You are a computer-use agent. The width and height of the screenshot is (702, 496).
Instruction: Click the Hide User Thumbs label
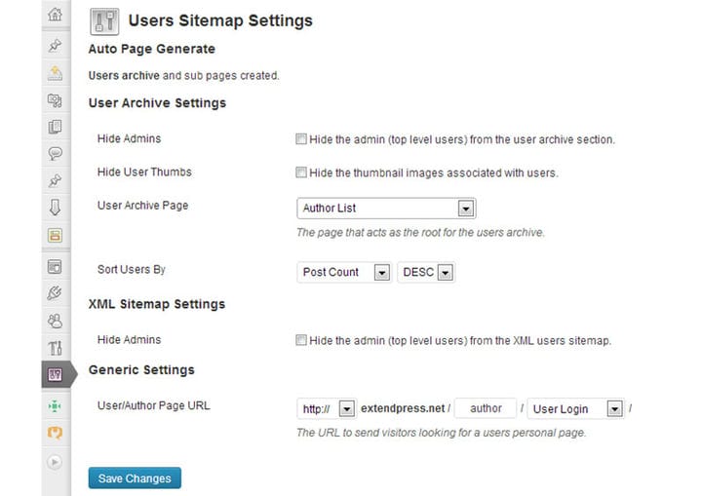point(144,172)
